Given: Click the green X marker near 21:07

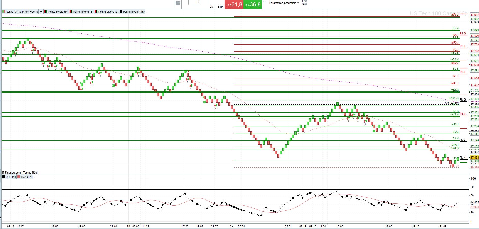Looking at the screenshot, I should 204,102.
